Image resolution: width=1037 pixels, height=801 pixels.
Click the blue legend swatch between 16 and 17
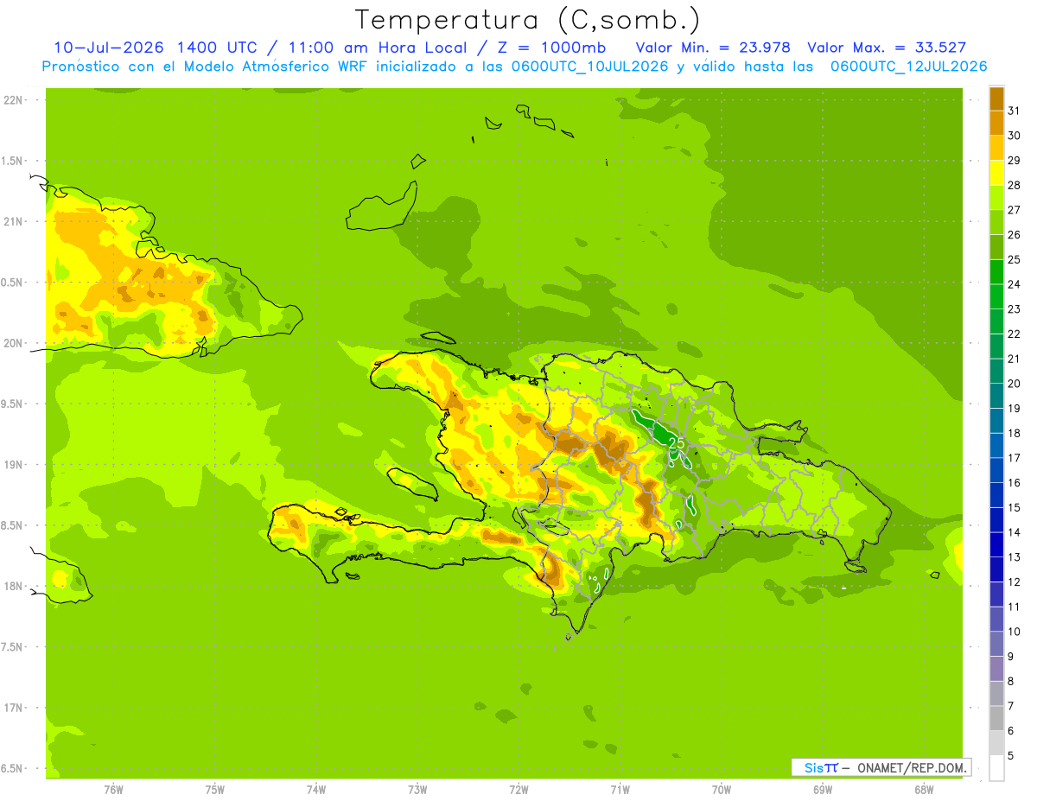tap(996, 470)
